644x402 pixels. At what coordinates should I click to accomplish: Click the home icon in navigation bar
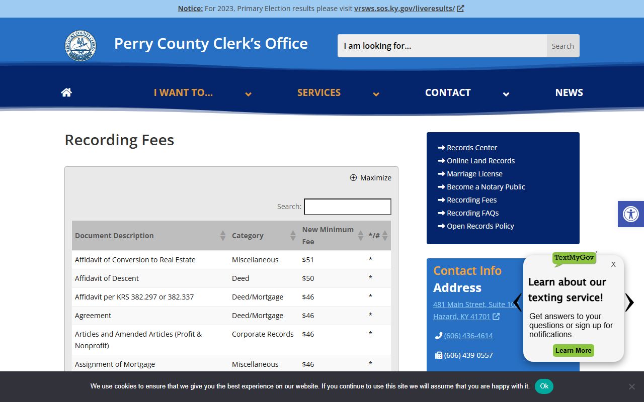point(66,92)
